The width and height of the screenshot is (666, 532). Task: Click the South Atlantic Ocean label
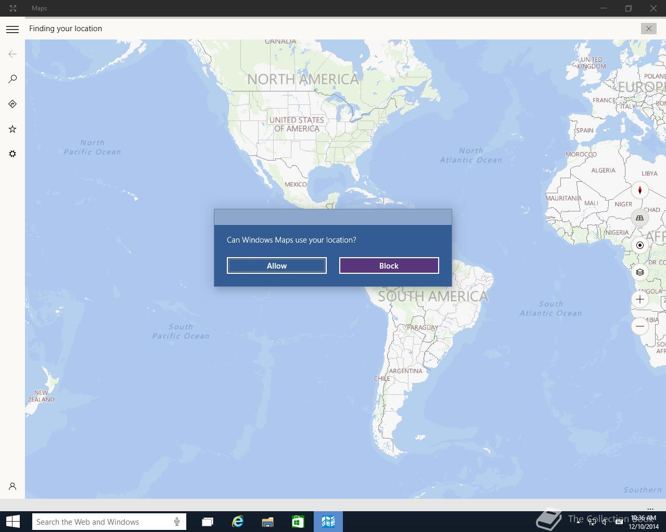550,308
